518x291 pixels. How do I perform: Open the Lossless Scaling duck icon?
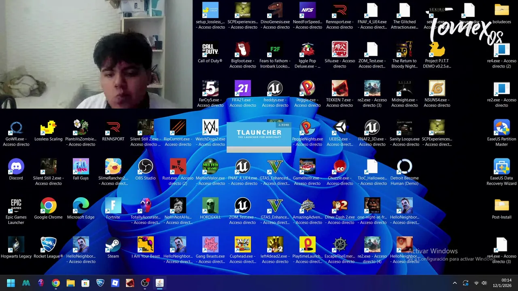(49, 131)
